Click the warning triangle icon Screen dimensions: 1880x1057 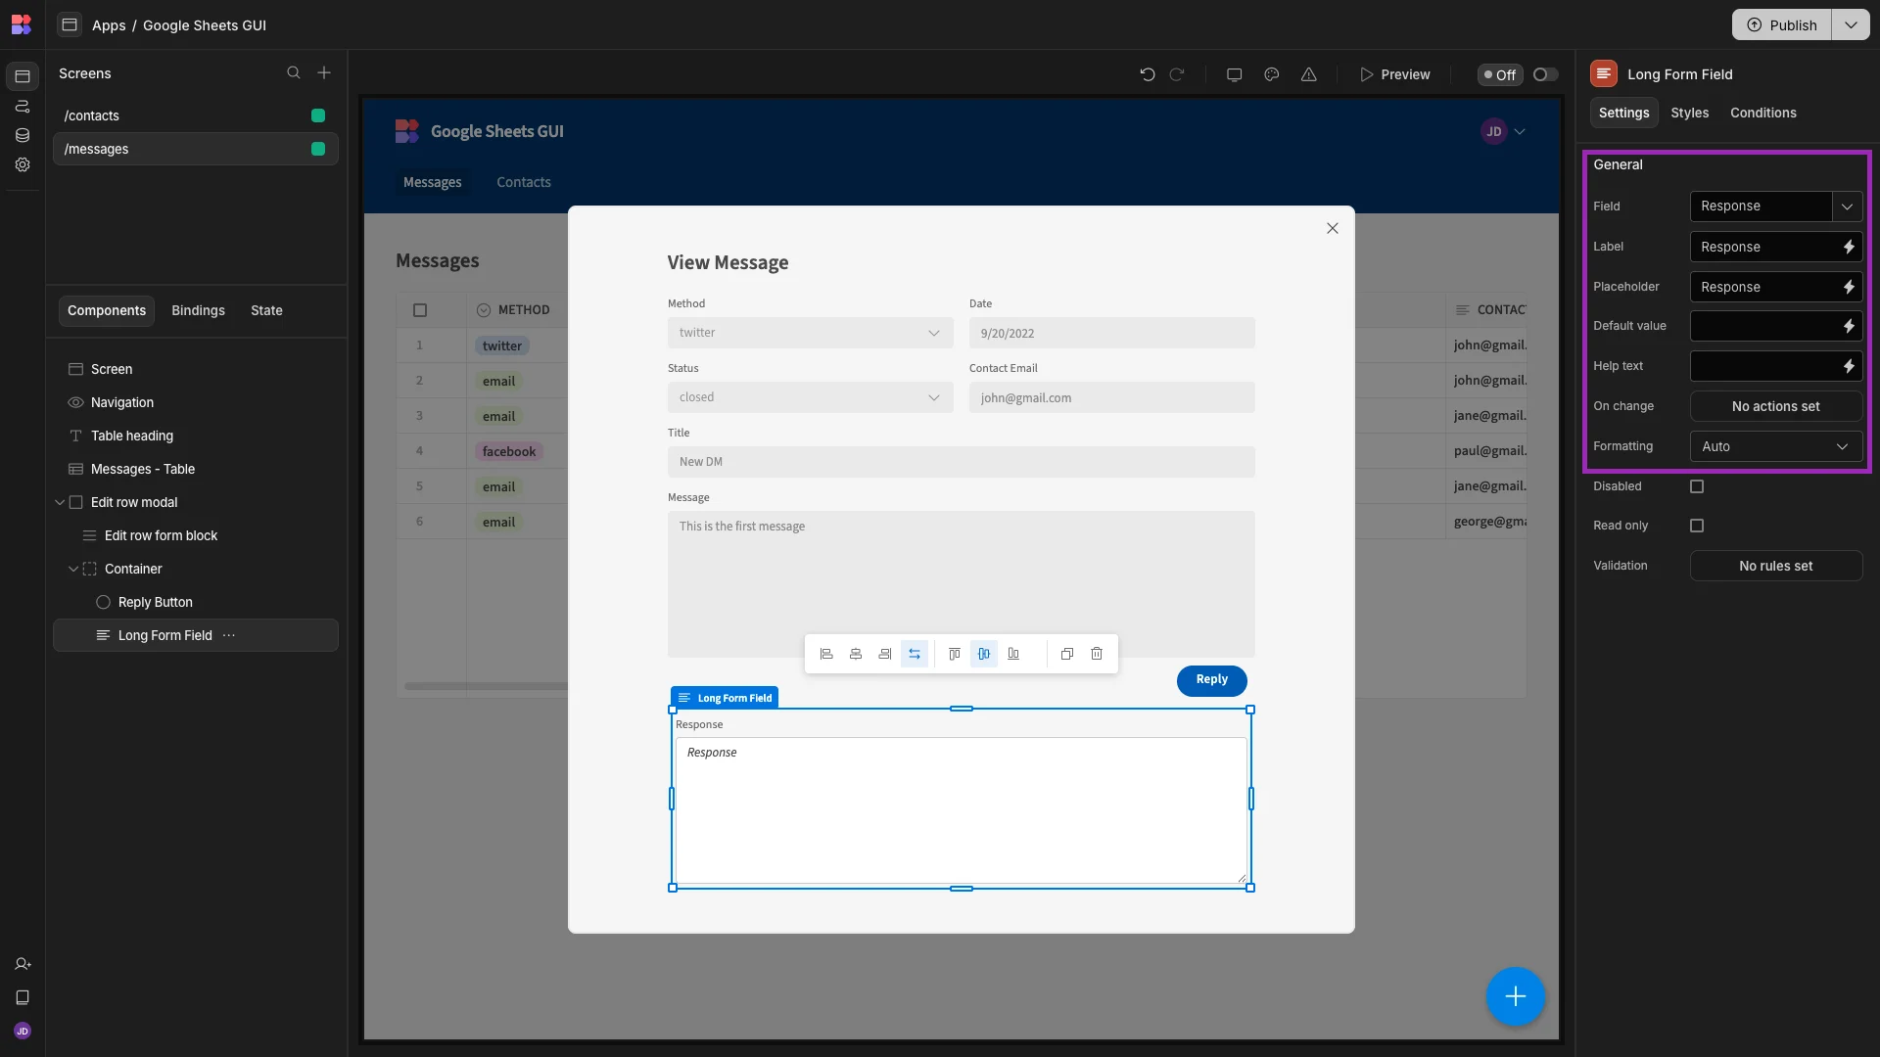[1308, 74]
